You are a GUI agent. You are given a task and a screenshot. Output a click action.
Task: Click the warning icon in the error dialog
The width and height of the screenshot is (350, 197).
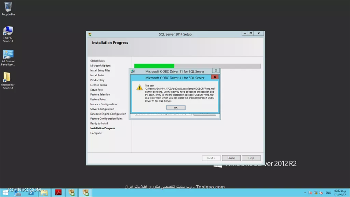[139, 87]
